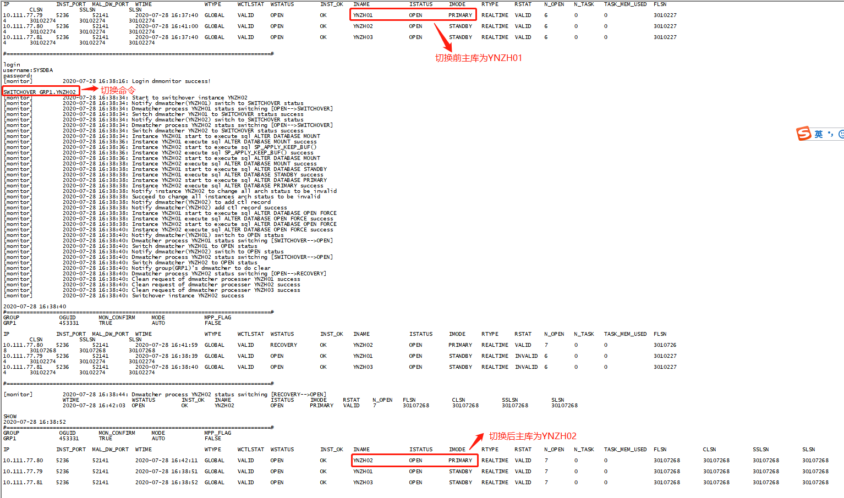
Task: Select 'Succeed to change all instances arch status' line
Action: point(226,197)
